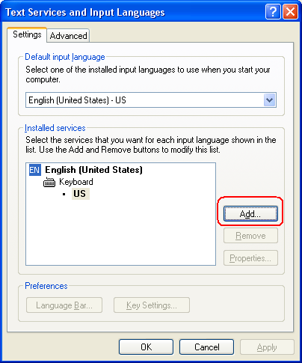
Task: Click the keyboard icon in services list
Action: point(49,182)
